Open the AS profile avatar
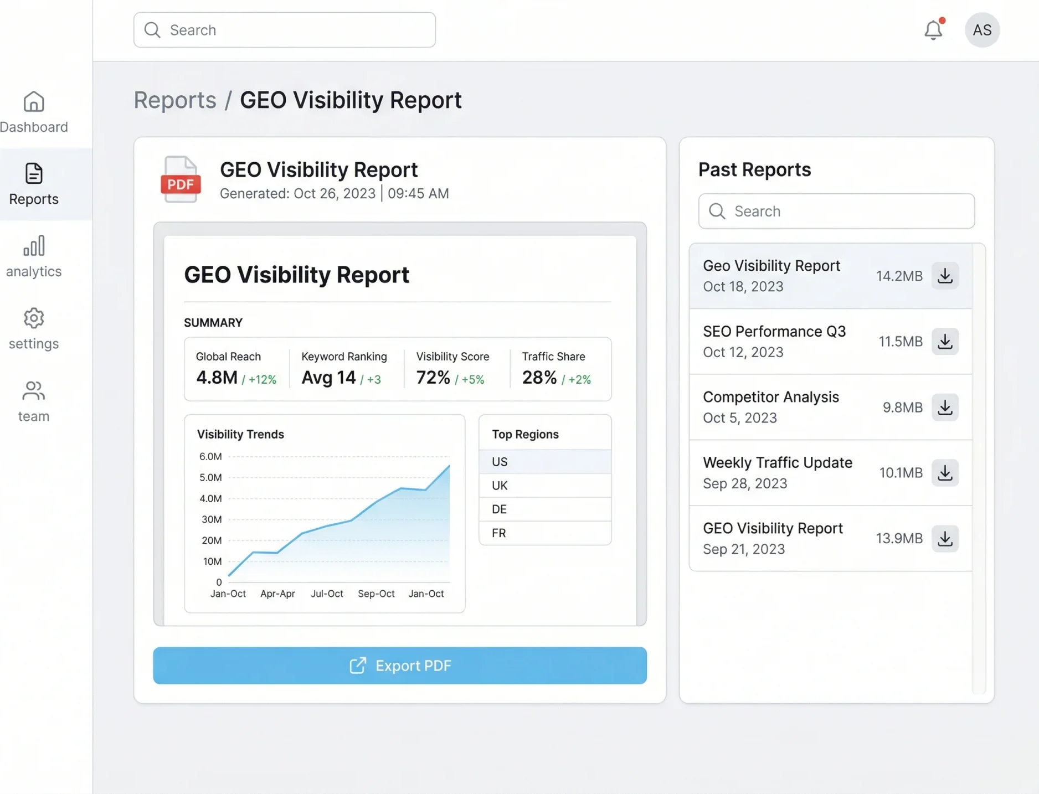The width and height of the screenshot is (1039, 794). tap(981, 30)
